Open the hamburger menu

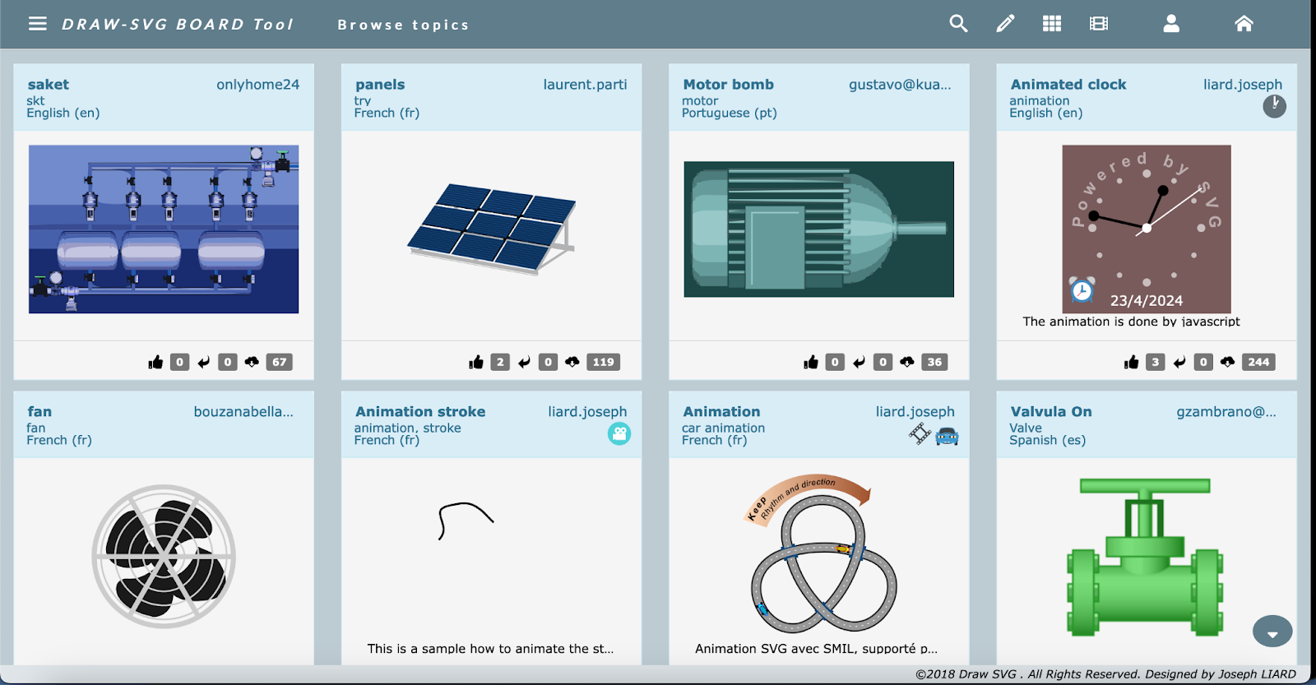(37, 24)
